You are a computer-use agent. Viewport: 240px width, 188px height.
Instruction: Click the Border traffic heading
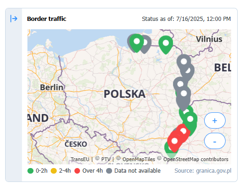tap(47, 19)
